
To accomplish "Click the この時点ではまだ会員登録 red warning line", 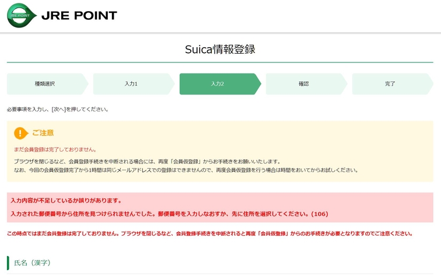I will 210,233.
